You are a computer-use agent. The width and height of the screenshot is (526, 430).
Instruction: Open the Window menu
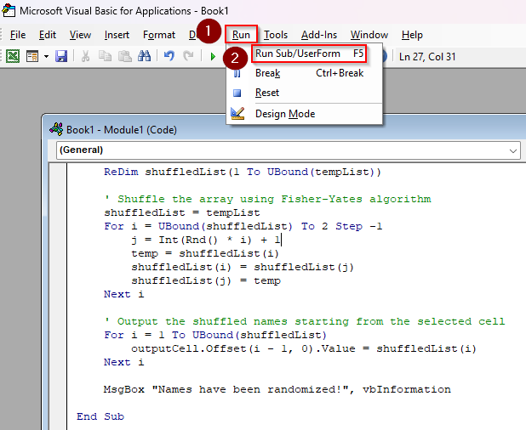[369, 35]
